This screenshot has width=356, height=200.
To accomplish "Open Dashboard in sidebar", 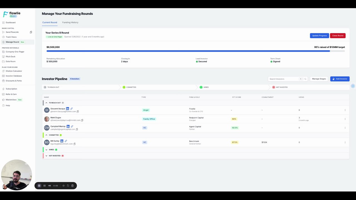I will click(x=11, y=22).
